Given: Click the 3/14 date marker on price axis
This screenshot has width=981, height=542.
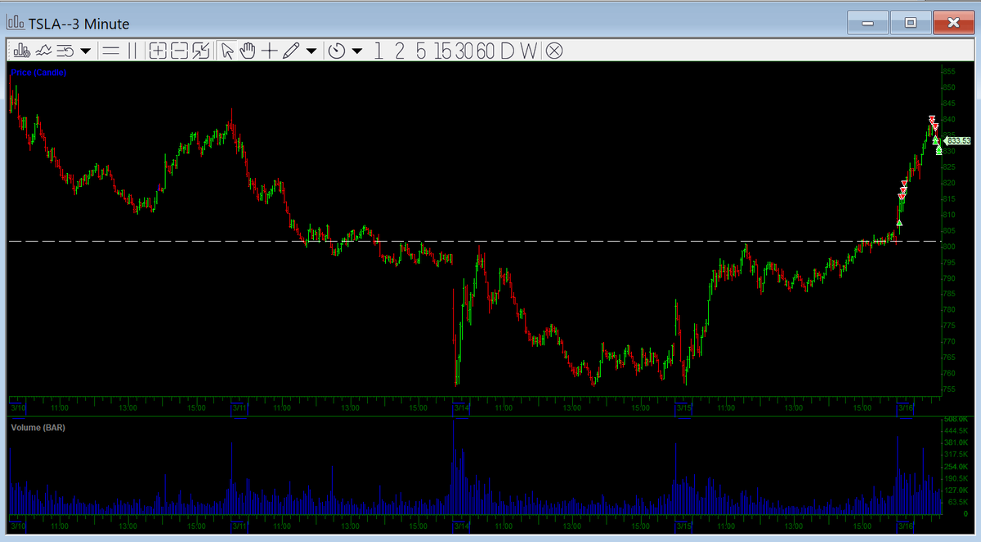Looking at the screenshot, I should (461, 406).
